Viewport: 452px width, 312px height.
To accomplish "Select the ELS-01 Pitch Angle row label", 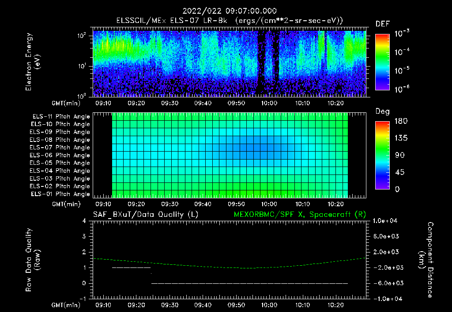I will pyautogui.click(x=60, y=194).
